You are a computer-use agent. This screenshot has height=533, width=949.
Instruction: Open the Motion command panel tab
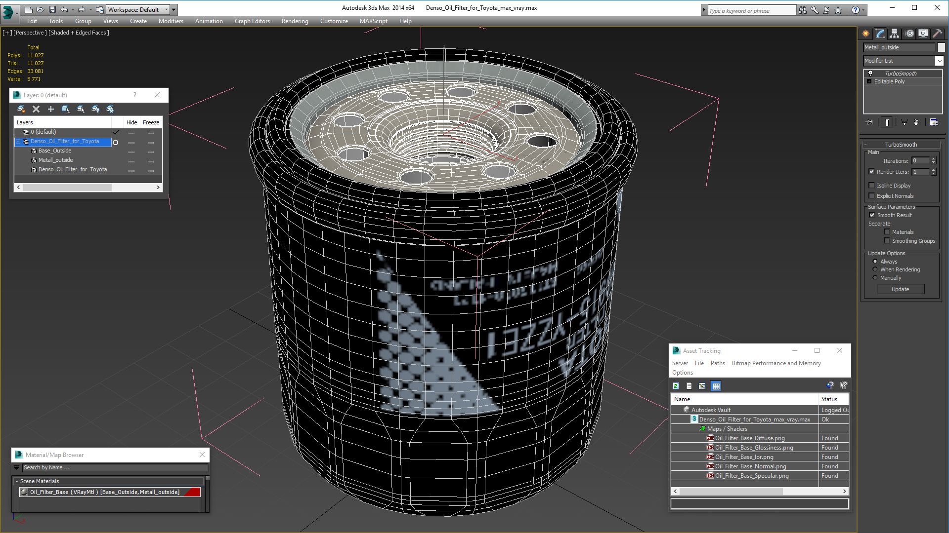tap(909, 34)
